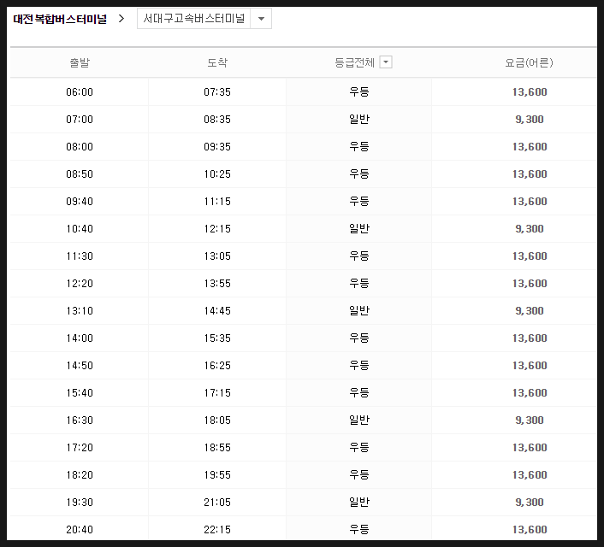Open the 서대구고속버스터미널 destination dropdown
This screenshot has width=604, height=547.
click(x=204, y=19)
